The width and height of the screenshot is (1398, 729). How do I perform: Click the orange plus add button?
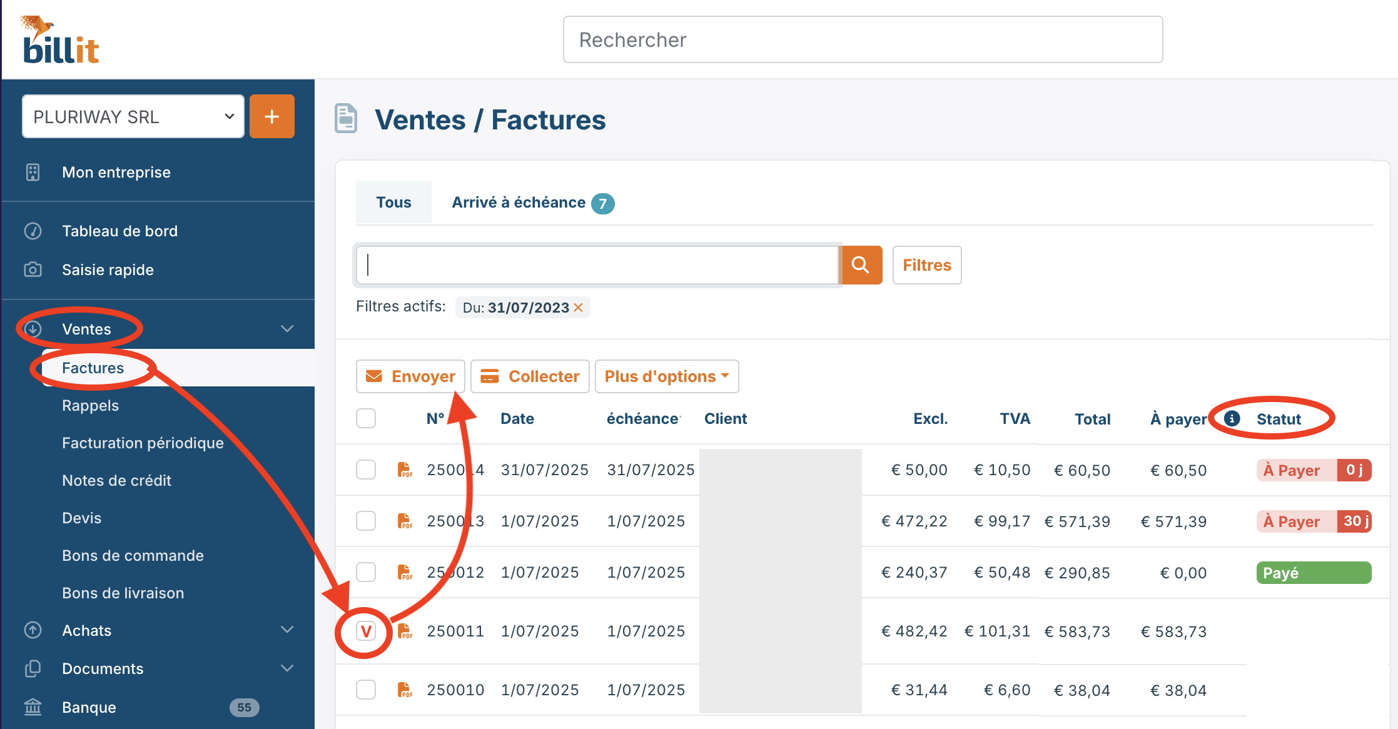pyautogui.click(x=271, y=116)
